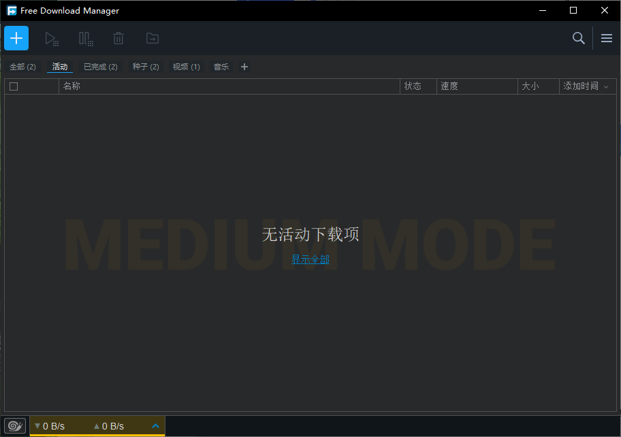The height and width of the screenshot is (437, 621).
Task: Switch to the 已完成 (2) tab
Action: (x=100, y=67)
